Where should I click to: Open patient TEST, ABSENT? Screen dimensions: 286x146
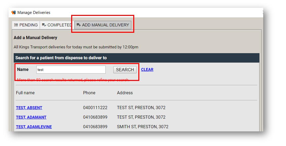pos(29,108)
